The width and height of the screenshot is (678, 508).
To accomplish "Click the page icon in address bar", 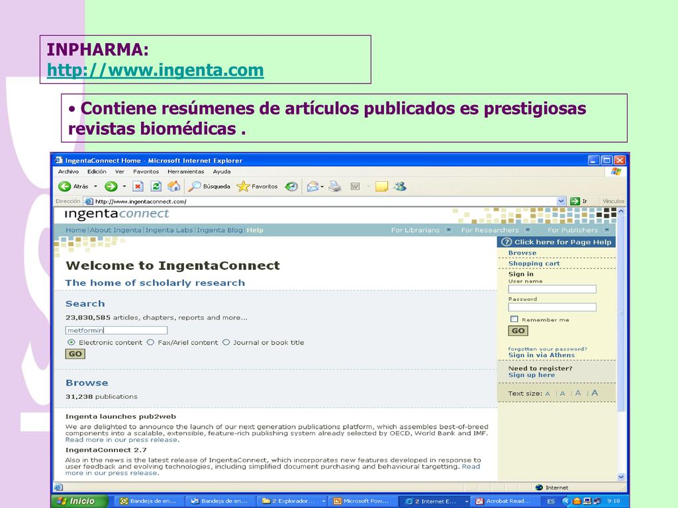I will tap(89, 201).
